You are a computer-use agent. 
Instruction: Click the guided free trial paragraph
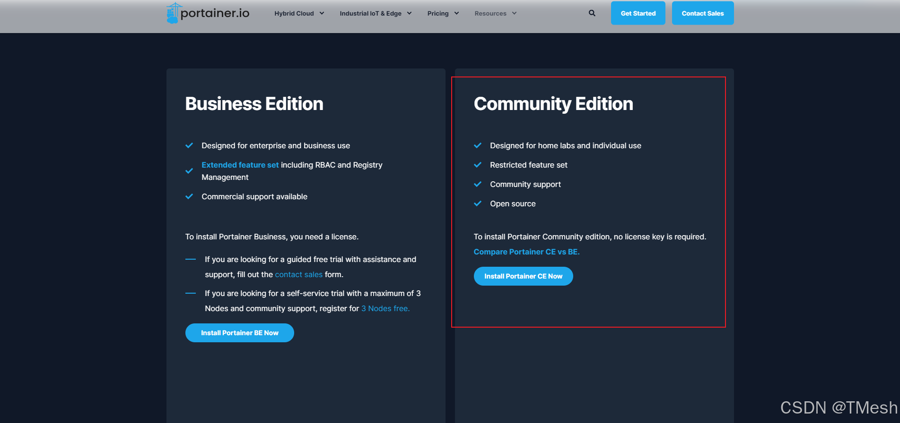coord(311,267)
